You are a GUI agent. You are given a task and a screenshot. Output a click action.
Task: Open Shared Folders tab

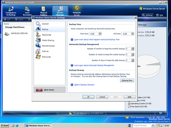(44, 11)
